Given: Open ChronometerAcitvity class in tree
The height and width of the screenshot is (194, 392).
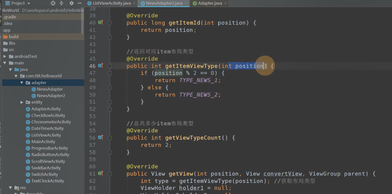Looking at the screenshot, I should 51,122.
